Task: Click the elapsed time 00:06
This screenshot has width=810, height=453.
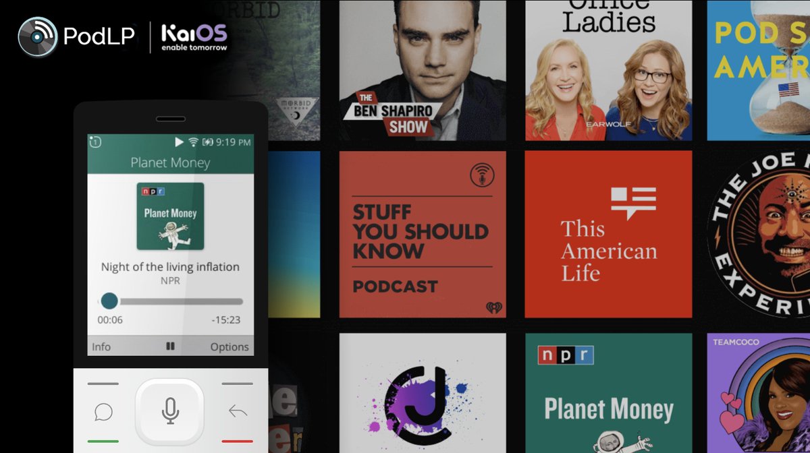Action: (110, 320)
